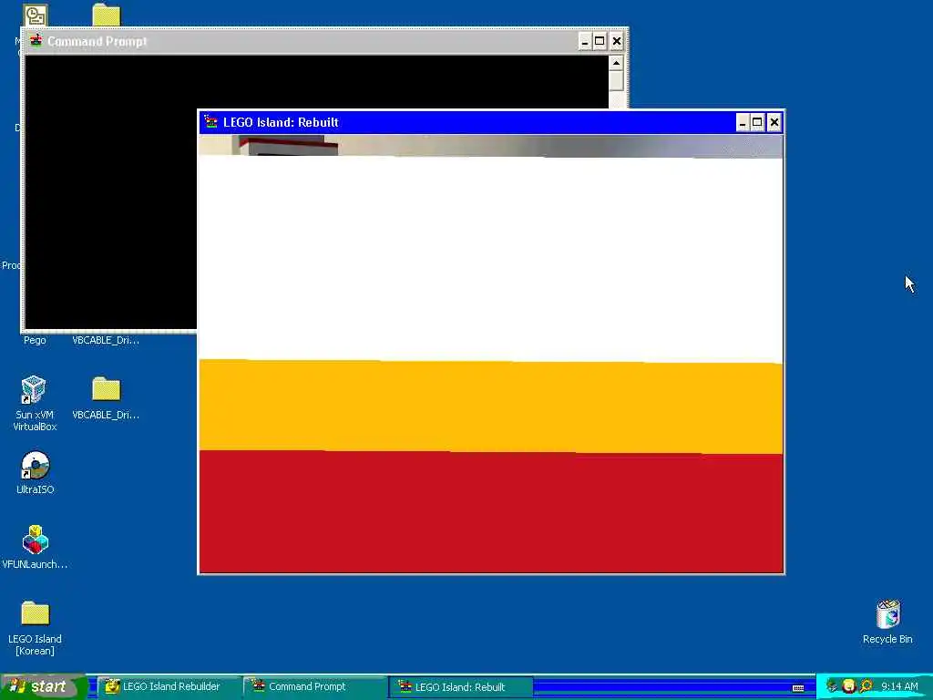Click the Command Prompt scrollbar thumb
This screenshot has width=933, height=700.
click(x=617, y=80)
